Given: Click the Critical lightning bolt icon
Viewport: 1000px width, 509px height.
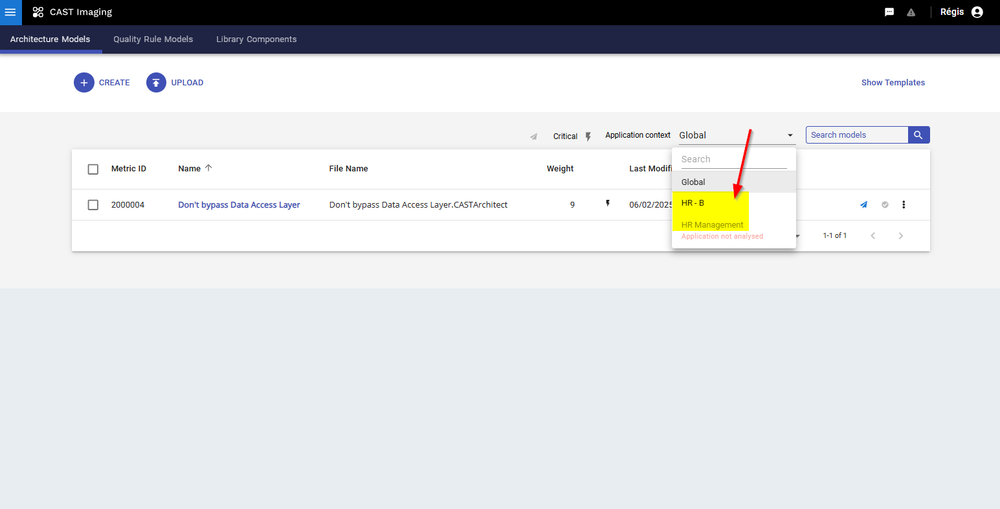Looking at the screenshot, I should coord(588,136).
